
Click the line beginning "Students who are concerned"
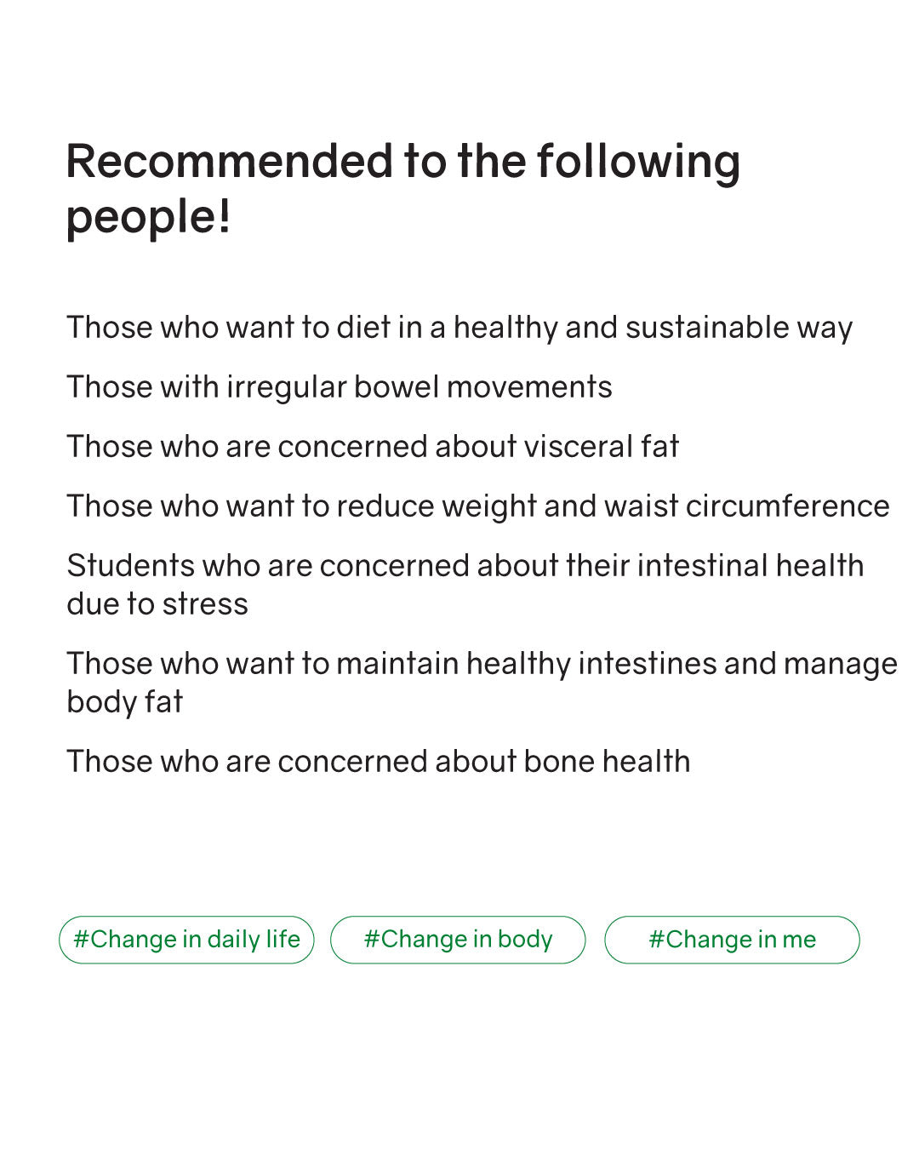coord(465,566)
